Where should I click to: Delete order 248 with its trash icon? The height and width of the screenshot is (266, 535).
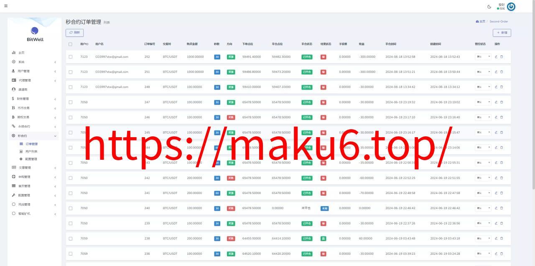tap(502, 87)
